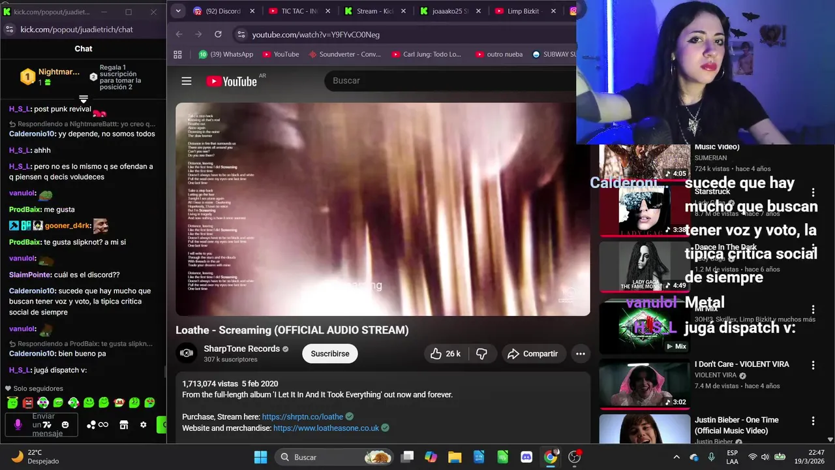Open the volume control in system tray

[765, 457]
